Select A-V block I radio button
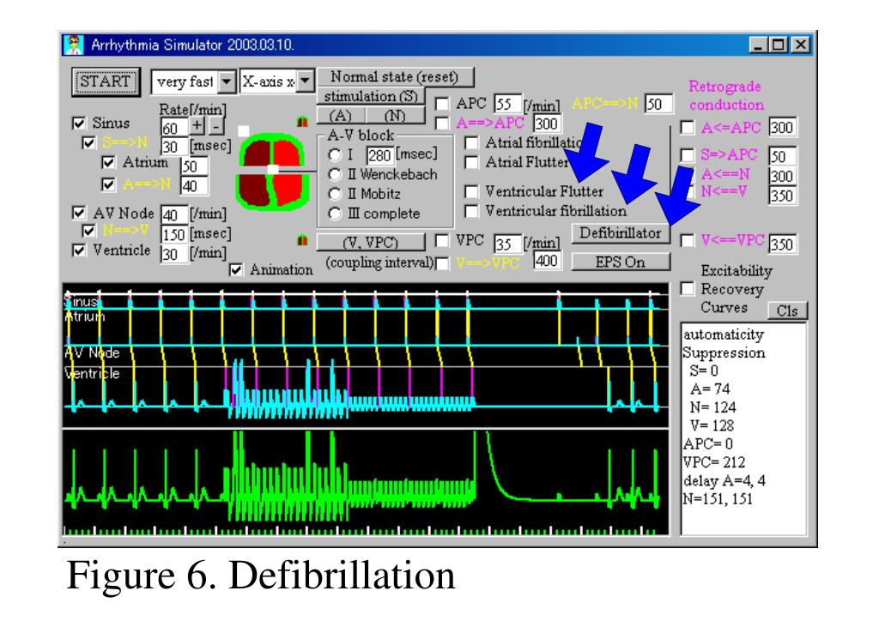 coord(335,155)
